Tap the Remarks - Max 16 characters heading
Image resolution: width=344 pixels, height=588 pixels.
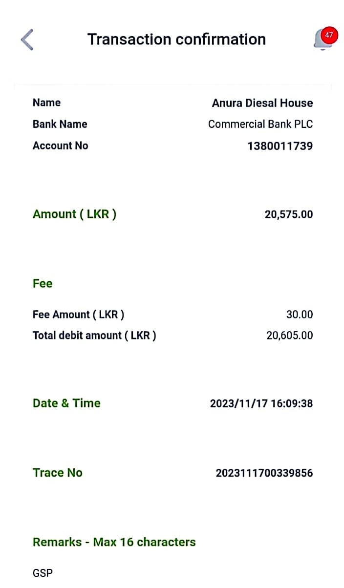coord(114,542)
